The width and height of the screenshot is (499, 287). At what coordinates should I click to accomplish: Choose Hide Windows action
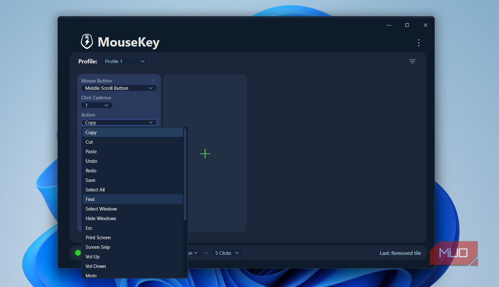[133, 218]
